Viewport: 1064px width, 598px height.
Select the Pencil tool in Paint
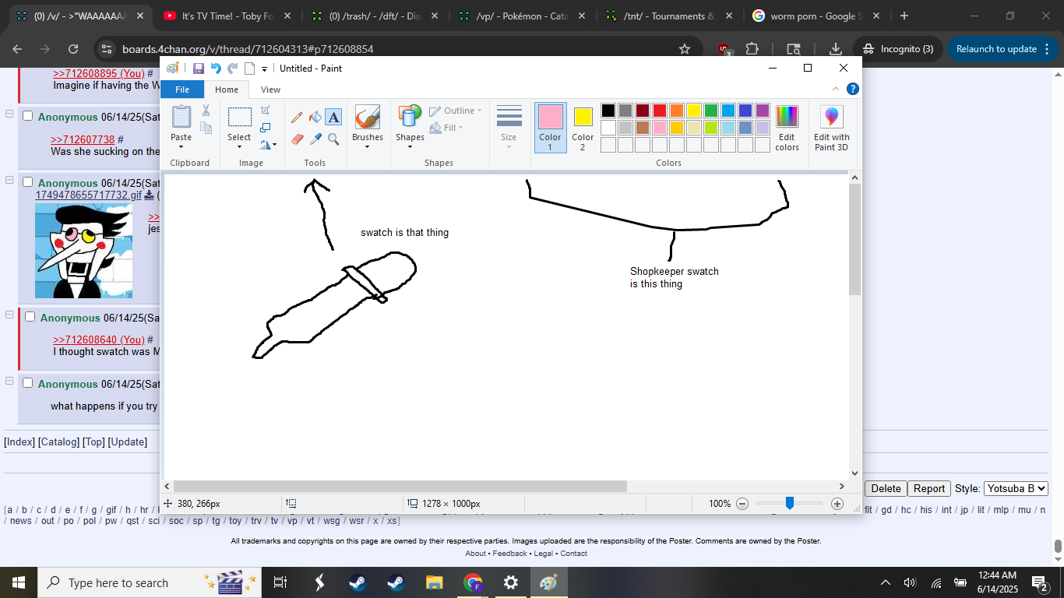(297, 118)
